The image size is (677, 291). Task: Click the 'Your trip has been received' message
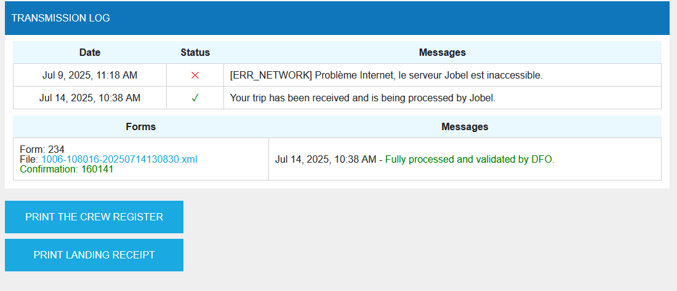(362, 98)
